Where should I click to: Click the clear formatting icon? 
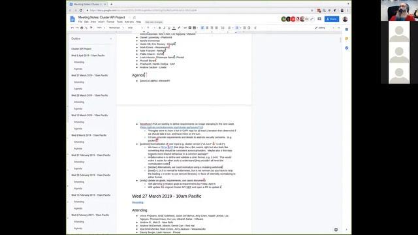click(x=255, y=27)
